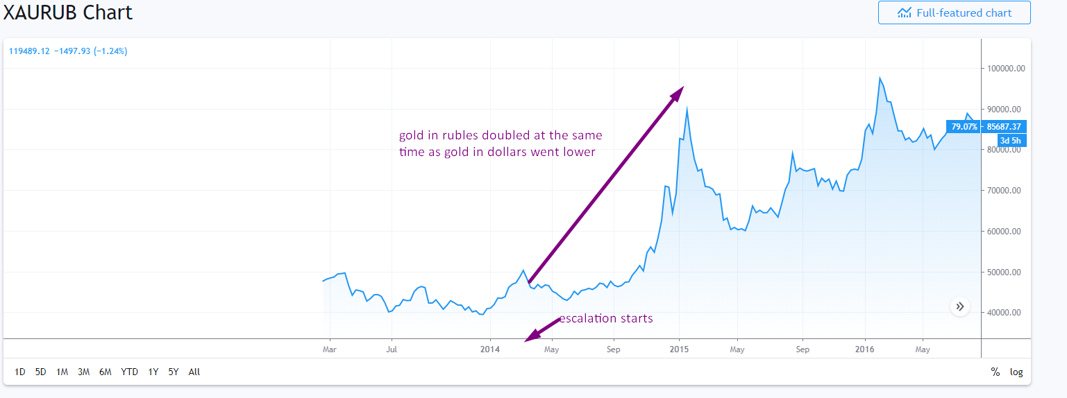Select the 5D time range
Viewport: 1067px width, 398px height.
point(41,372)
